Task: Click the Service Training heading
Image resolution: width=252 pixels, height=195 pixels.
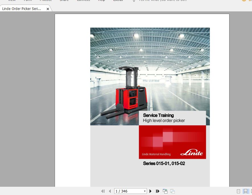Action: click(x=158, y=115)
